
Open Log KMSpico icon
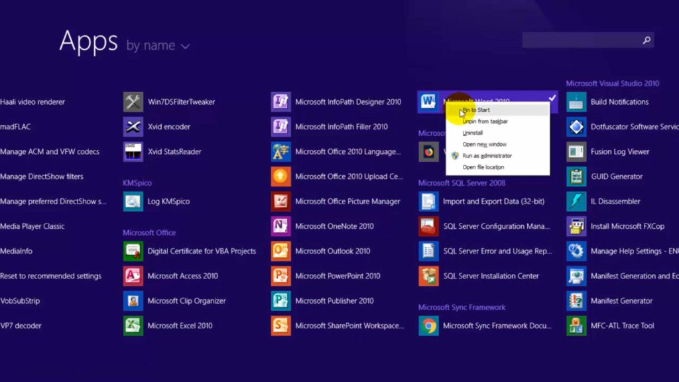tap(133, 202)
